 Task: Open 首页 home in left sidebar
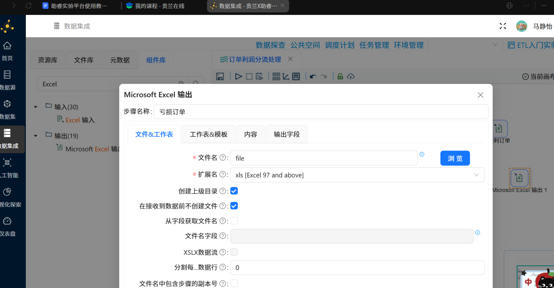pos(7,51)
